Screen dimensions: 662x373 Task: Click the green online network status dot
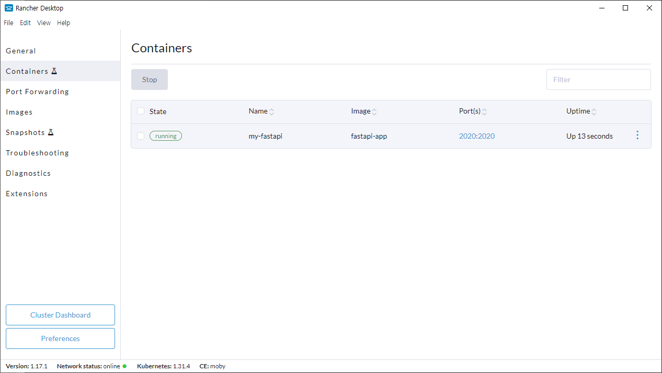pyautogui.click(x=124, y=366)
